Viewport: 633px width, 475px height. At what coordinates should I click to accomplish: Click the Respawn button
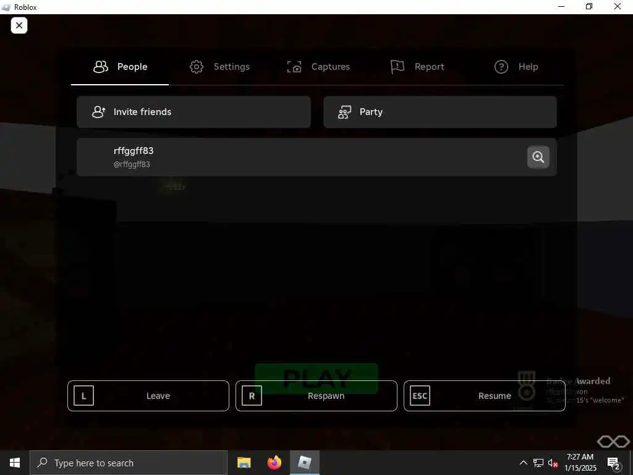point(316,396)
